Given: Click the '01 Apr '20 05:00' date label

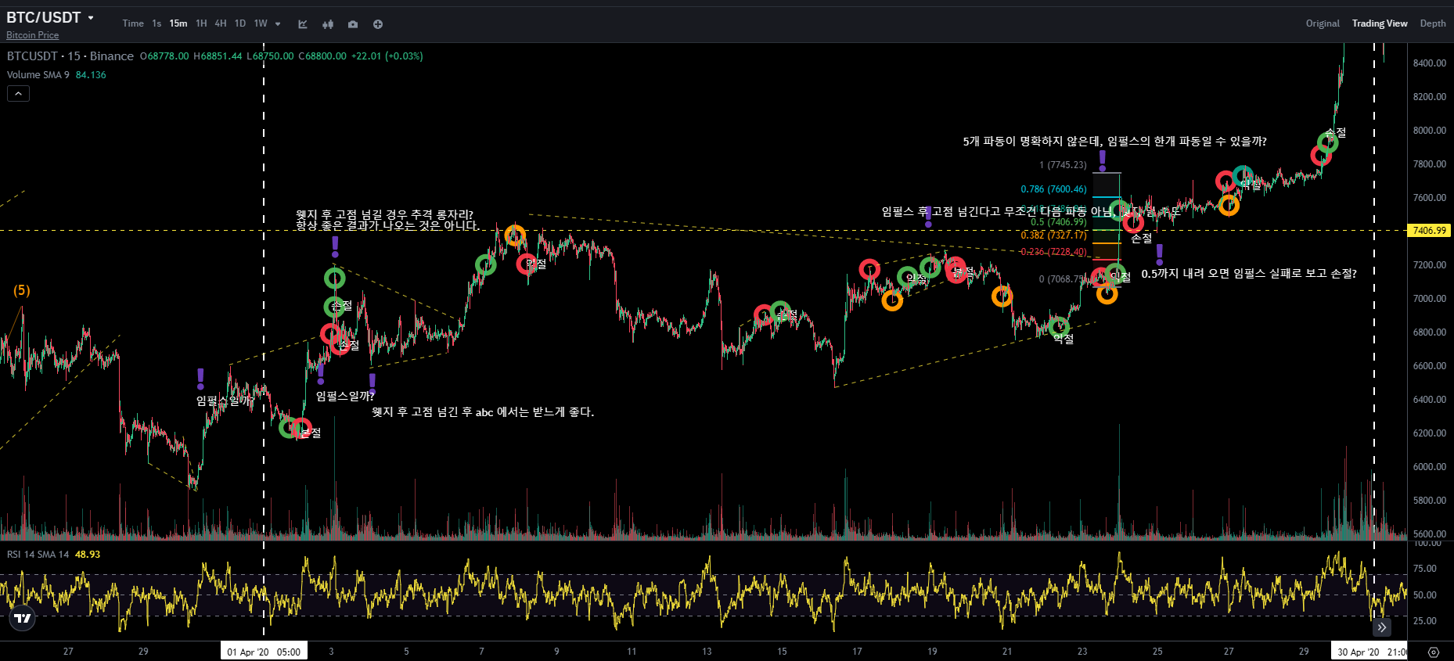Looking at the screenshot, I should [264, 652].
